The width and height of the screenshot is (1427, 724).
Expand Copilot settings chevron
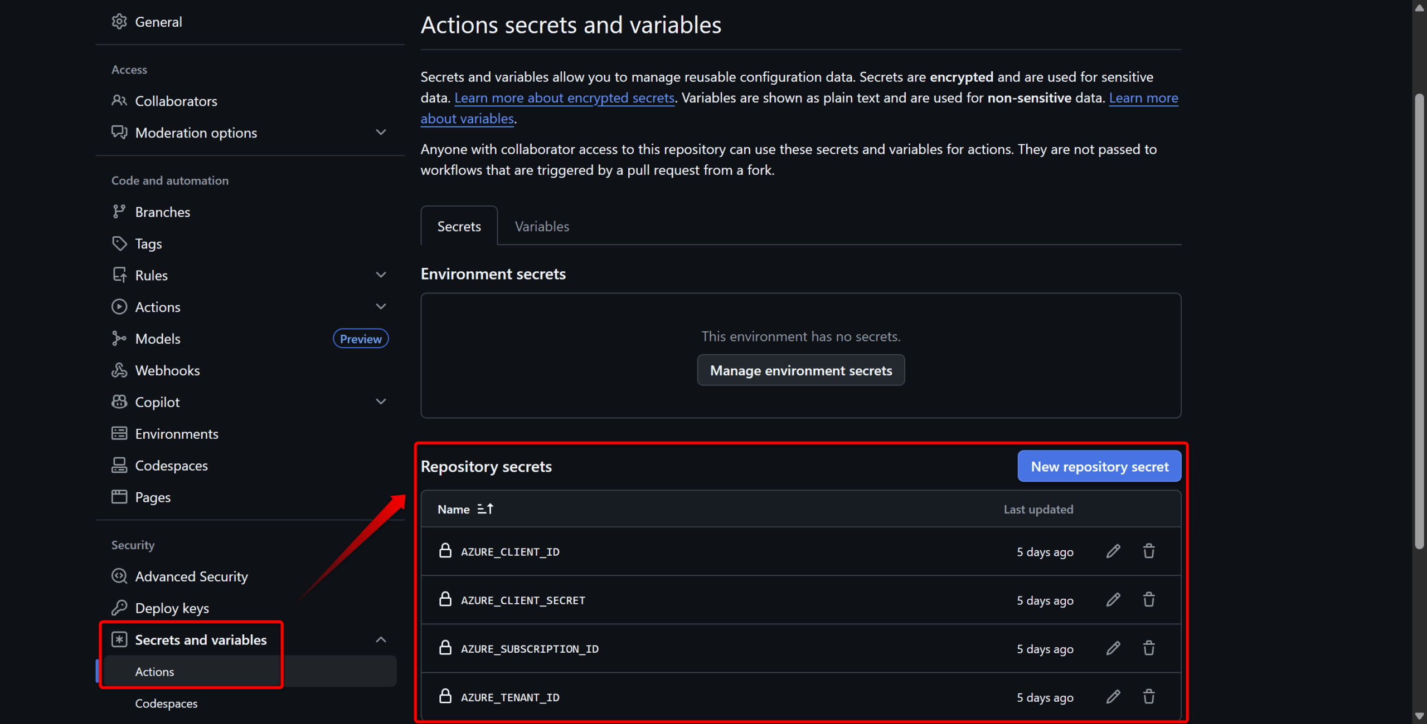point(381,402)
